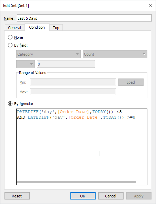This screenshot has width=156, height=204.
Task: Open the equals operator dropdown
Action: [x=26, y=64]
